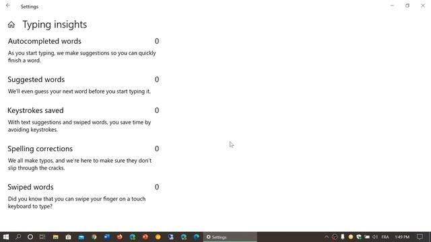Click text 'We all make typos'
This screenshot has height=242, width=431.
point(31,161)
